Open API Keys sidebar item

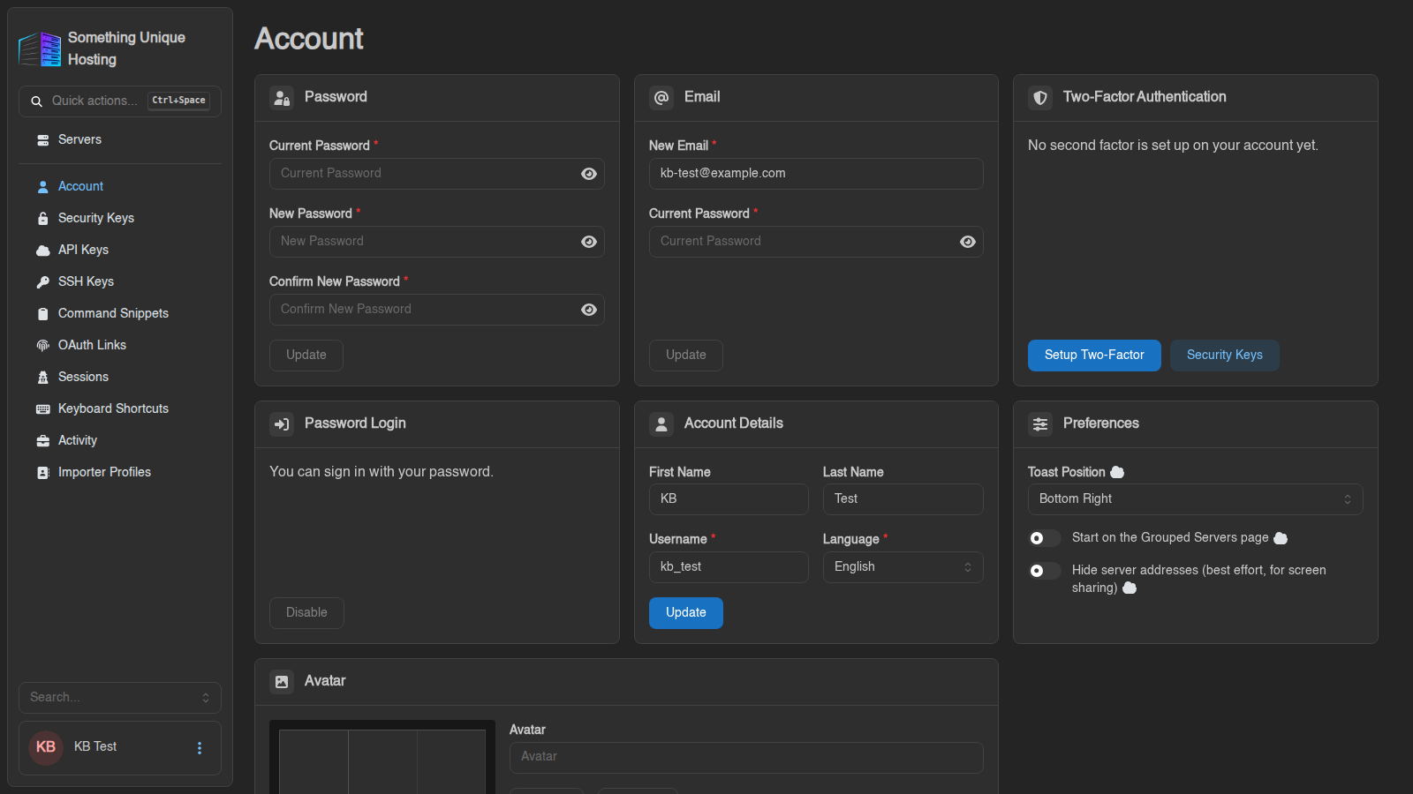[120, 251]
